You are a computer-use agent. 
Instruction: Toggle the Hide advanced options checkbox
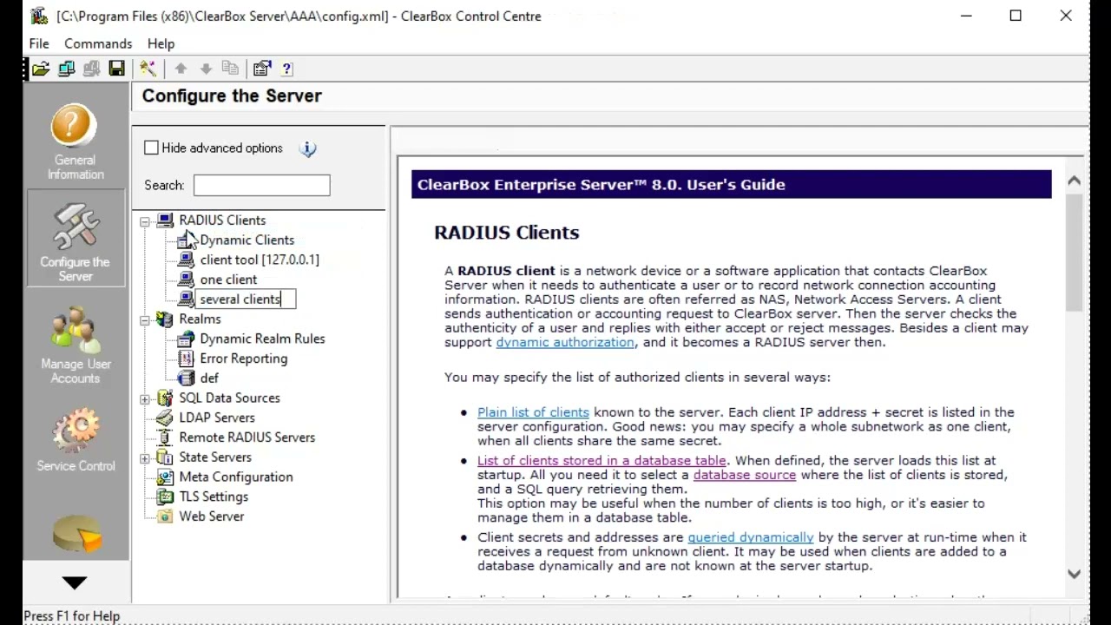(152, 148)
